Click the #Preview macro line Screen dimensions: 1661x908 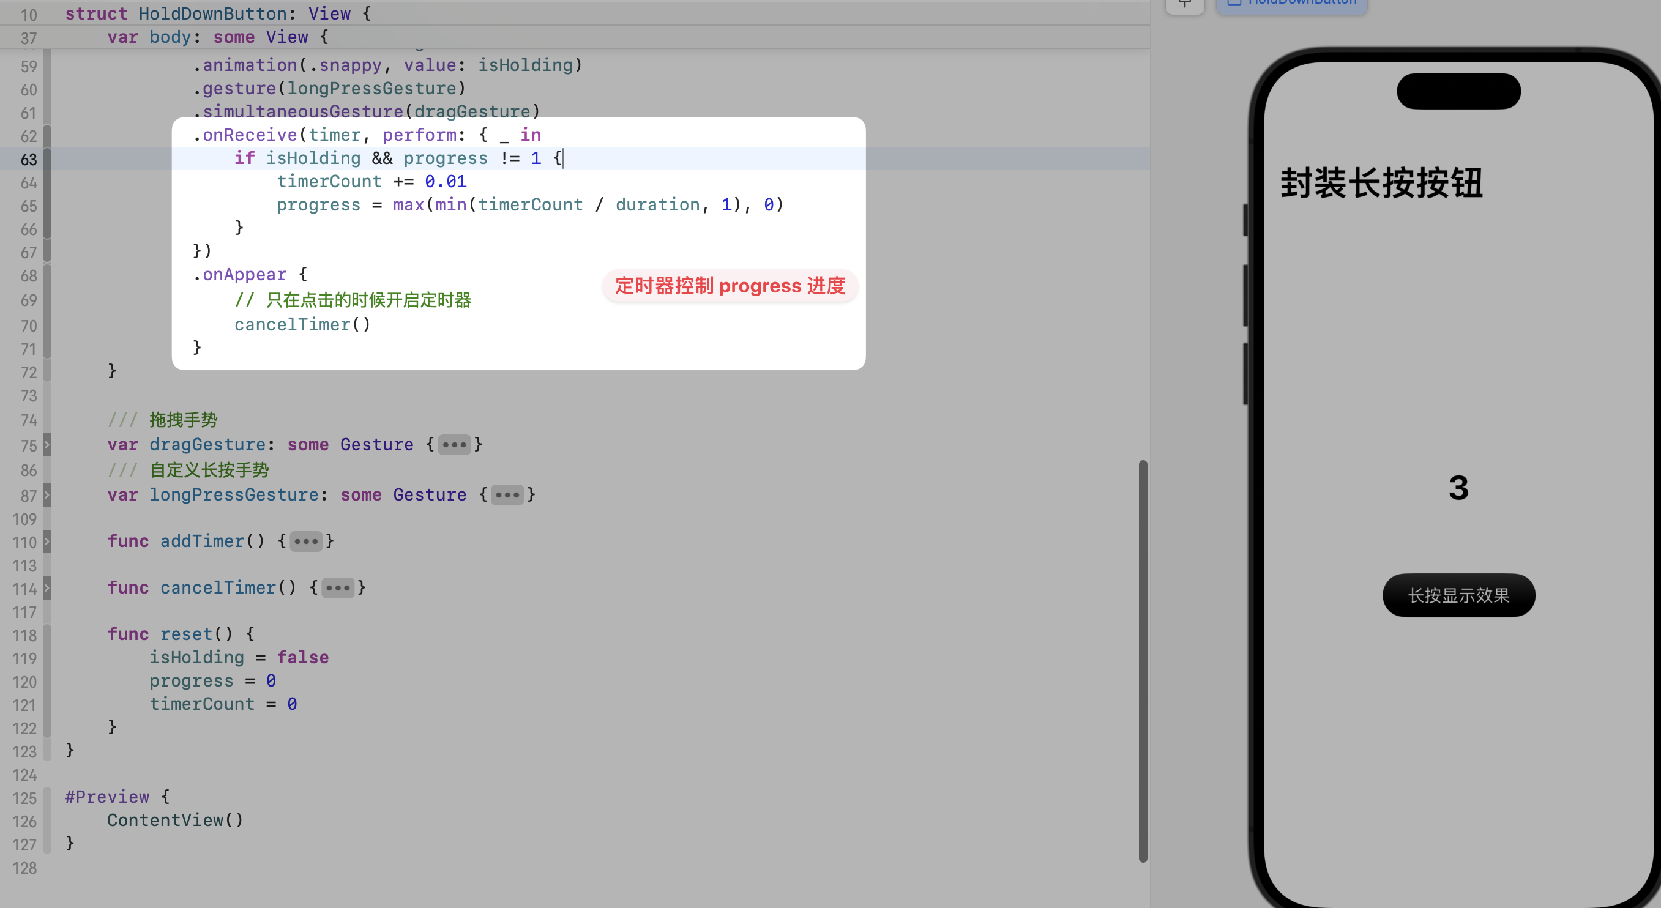point(118,797)
